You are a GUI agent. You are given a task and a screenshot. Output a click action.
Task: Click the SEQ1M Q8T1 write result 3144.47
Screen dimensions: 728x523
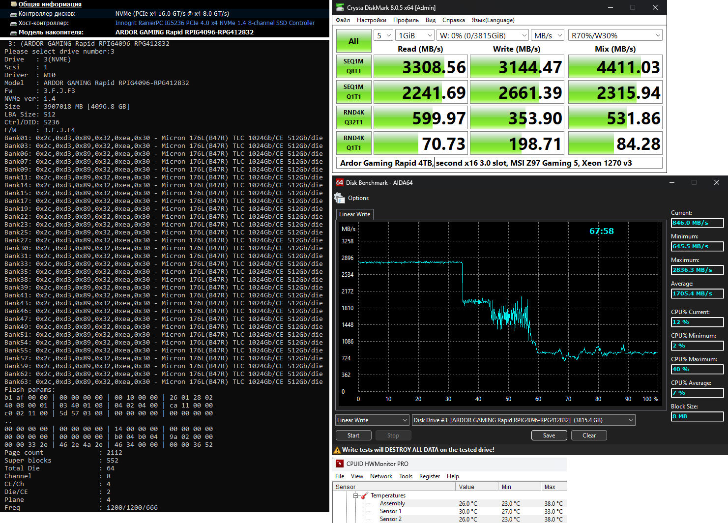(x=517, y=66)
